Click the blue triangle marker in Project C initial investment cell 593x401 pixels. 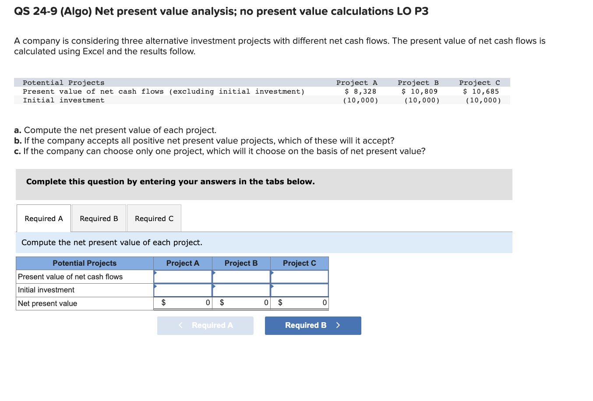click(272, 287)
